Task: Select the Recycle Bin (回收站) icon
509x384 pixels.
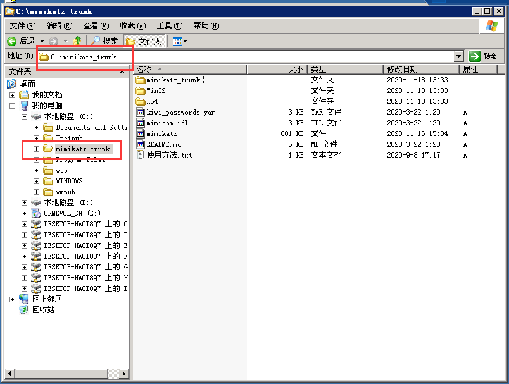Action: tap(24, 310)
